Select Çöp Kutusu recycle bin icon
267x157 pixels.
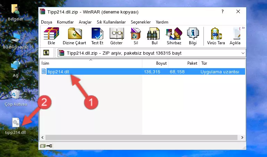pyautogui.click(x=16, y=98)
